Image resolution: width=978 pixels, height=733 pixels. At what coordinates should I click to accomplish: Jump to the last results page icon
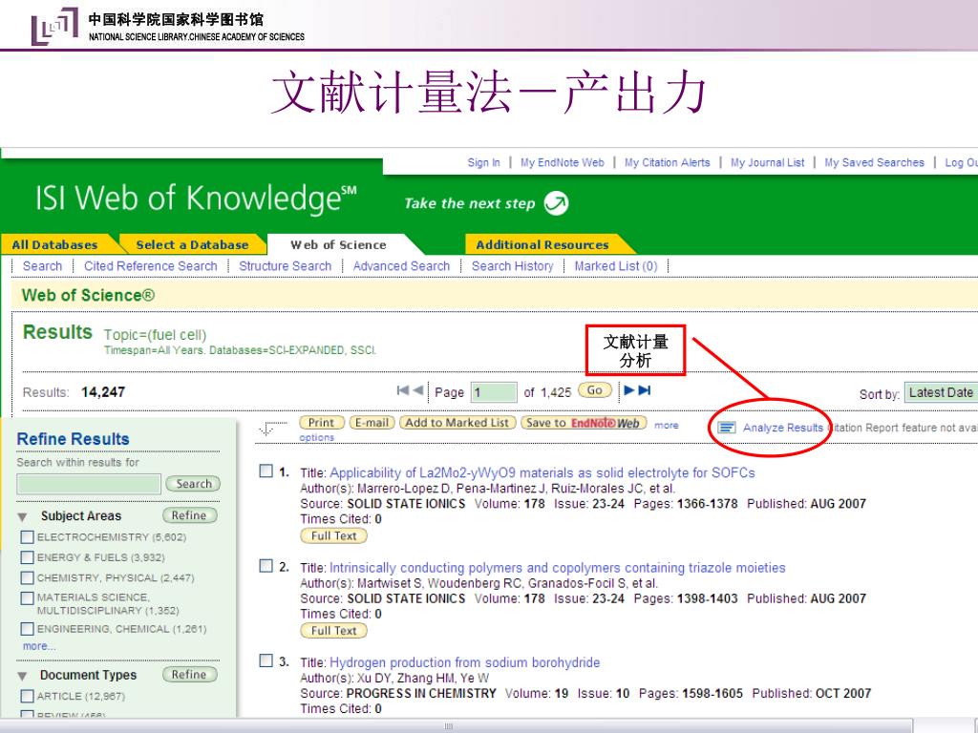pyautogui.click(x=645, y=390)
